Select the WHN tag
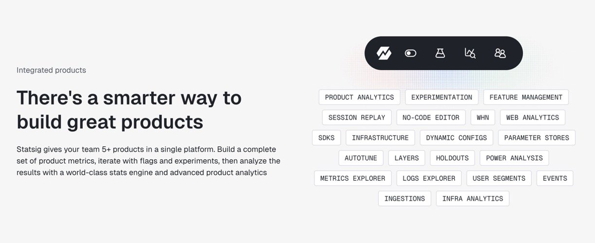 (483, 118)
